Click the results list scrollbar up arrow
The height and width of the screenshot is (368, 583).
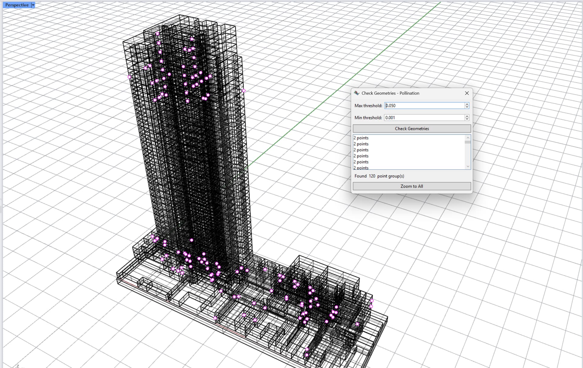click(468, 138)
